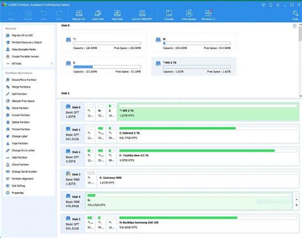
Task: Open Migrate OS from the toolbar
Action: [x=79, y=15]
